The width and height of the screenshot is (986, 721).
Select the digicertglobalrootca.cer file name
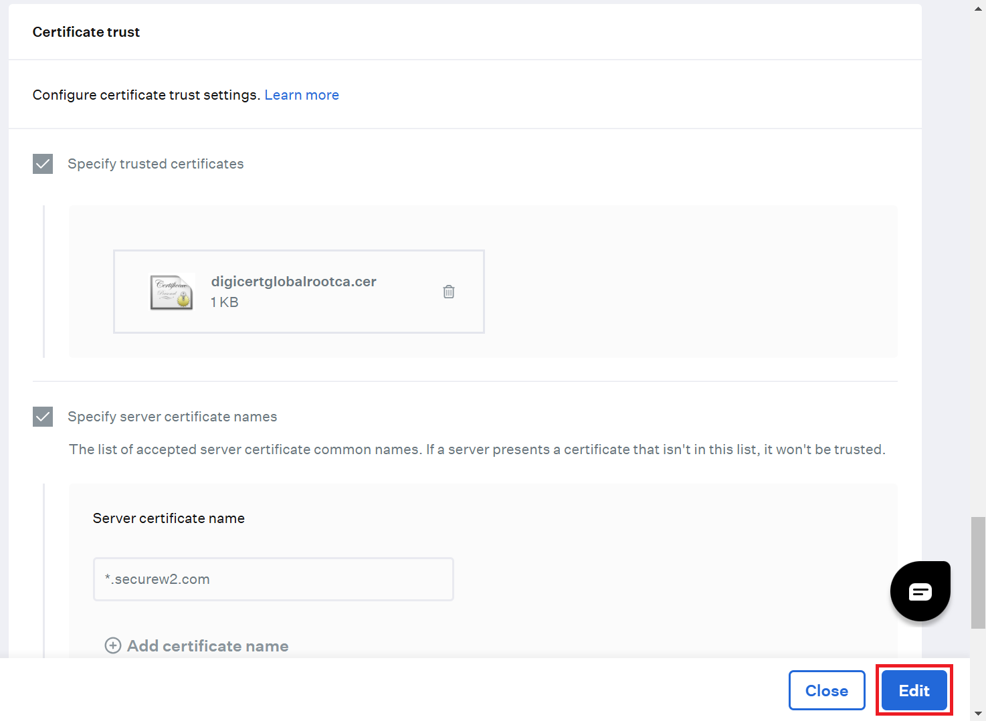(294, 282)
